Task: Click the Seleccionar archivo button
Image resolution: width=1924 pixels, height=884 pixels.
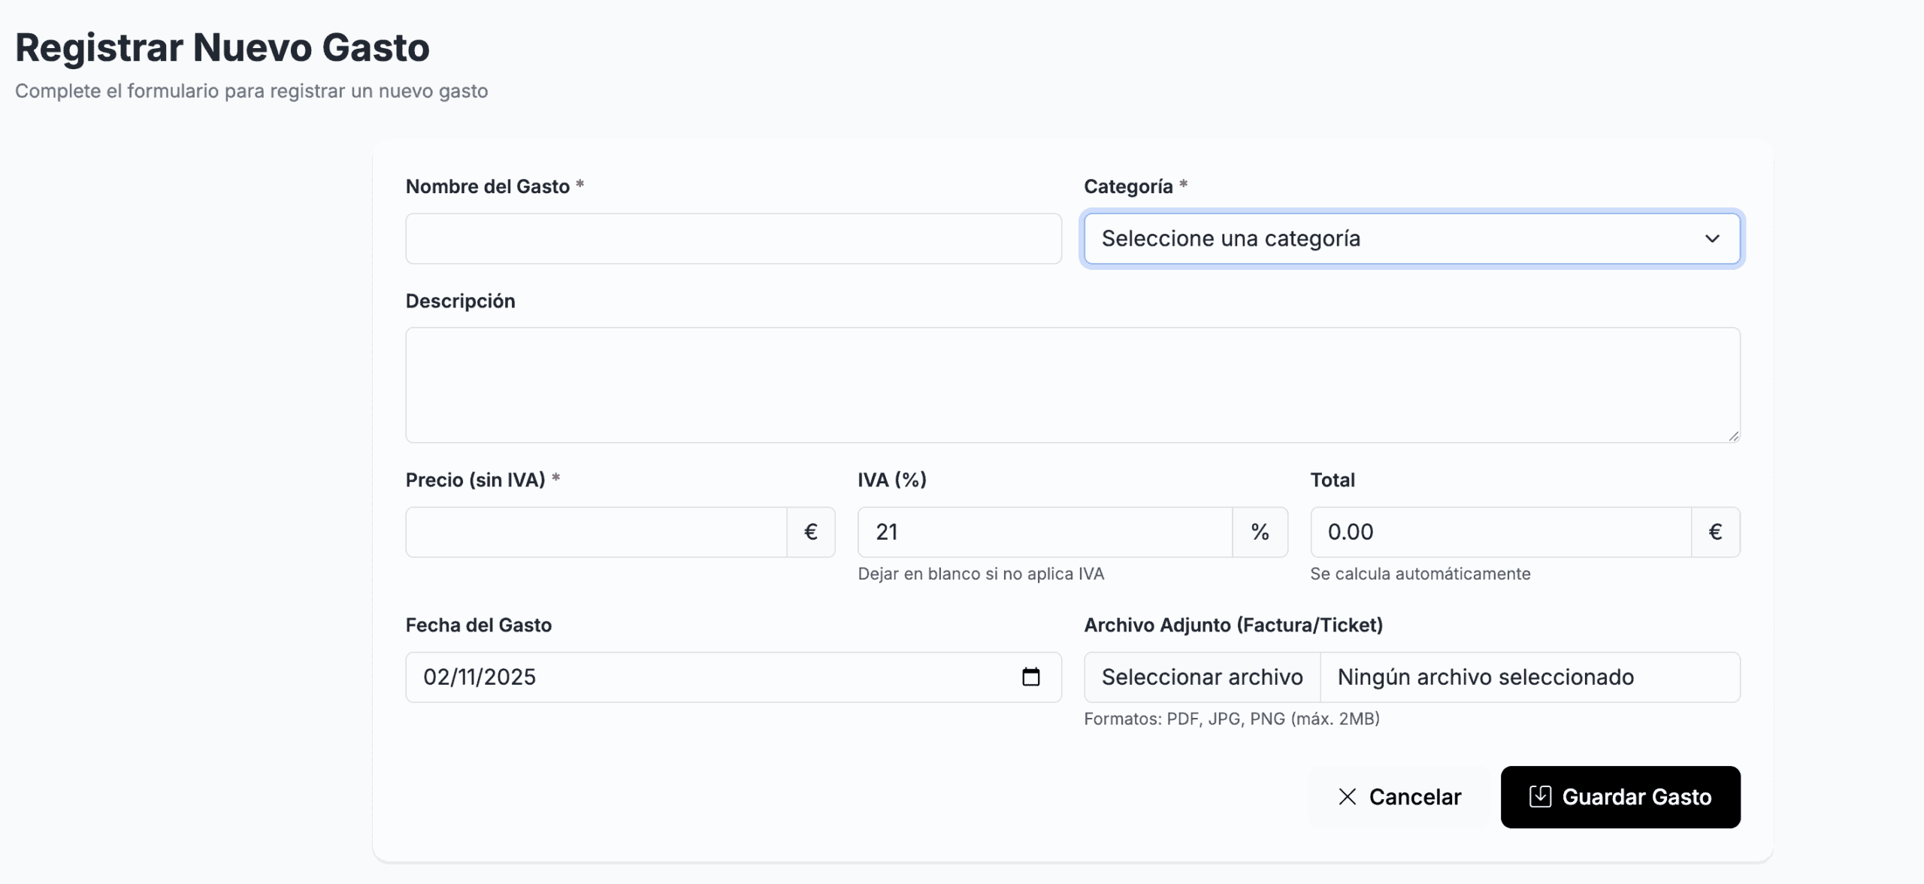Action: 1202,677
